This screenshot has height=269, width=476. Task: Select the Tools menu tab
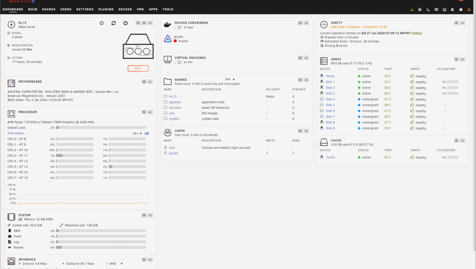coord(168,9)
